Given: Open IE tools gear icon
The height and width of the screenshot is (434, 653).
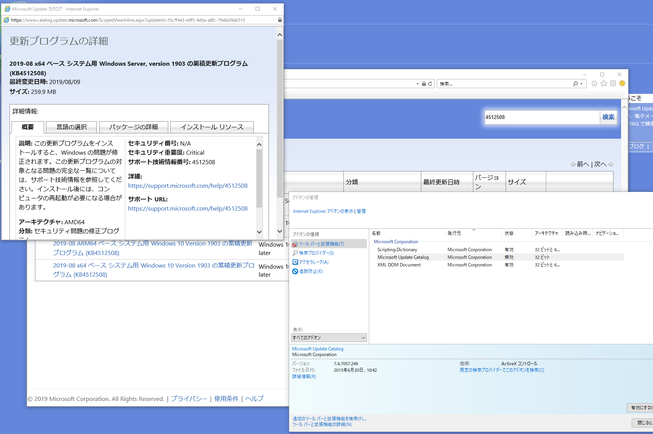Looking at the screenshot, I should (613, 84).
